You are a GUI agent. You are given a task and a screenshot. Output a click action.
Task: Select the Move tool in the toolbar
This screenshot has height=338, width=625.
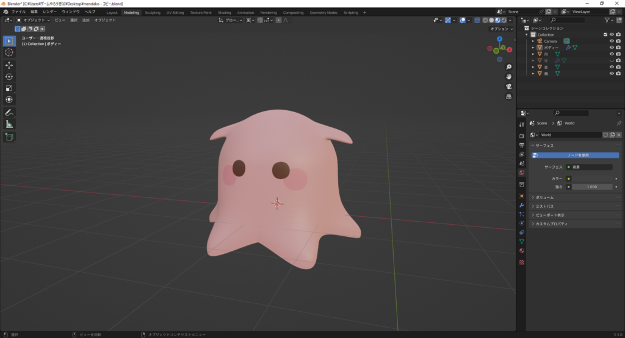(x=9, y=65)
